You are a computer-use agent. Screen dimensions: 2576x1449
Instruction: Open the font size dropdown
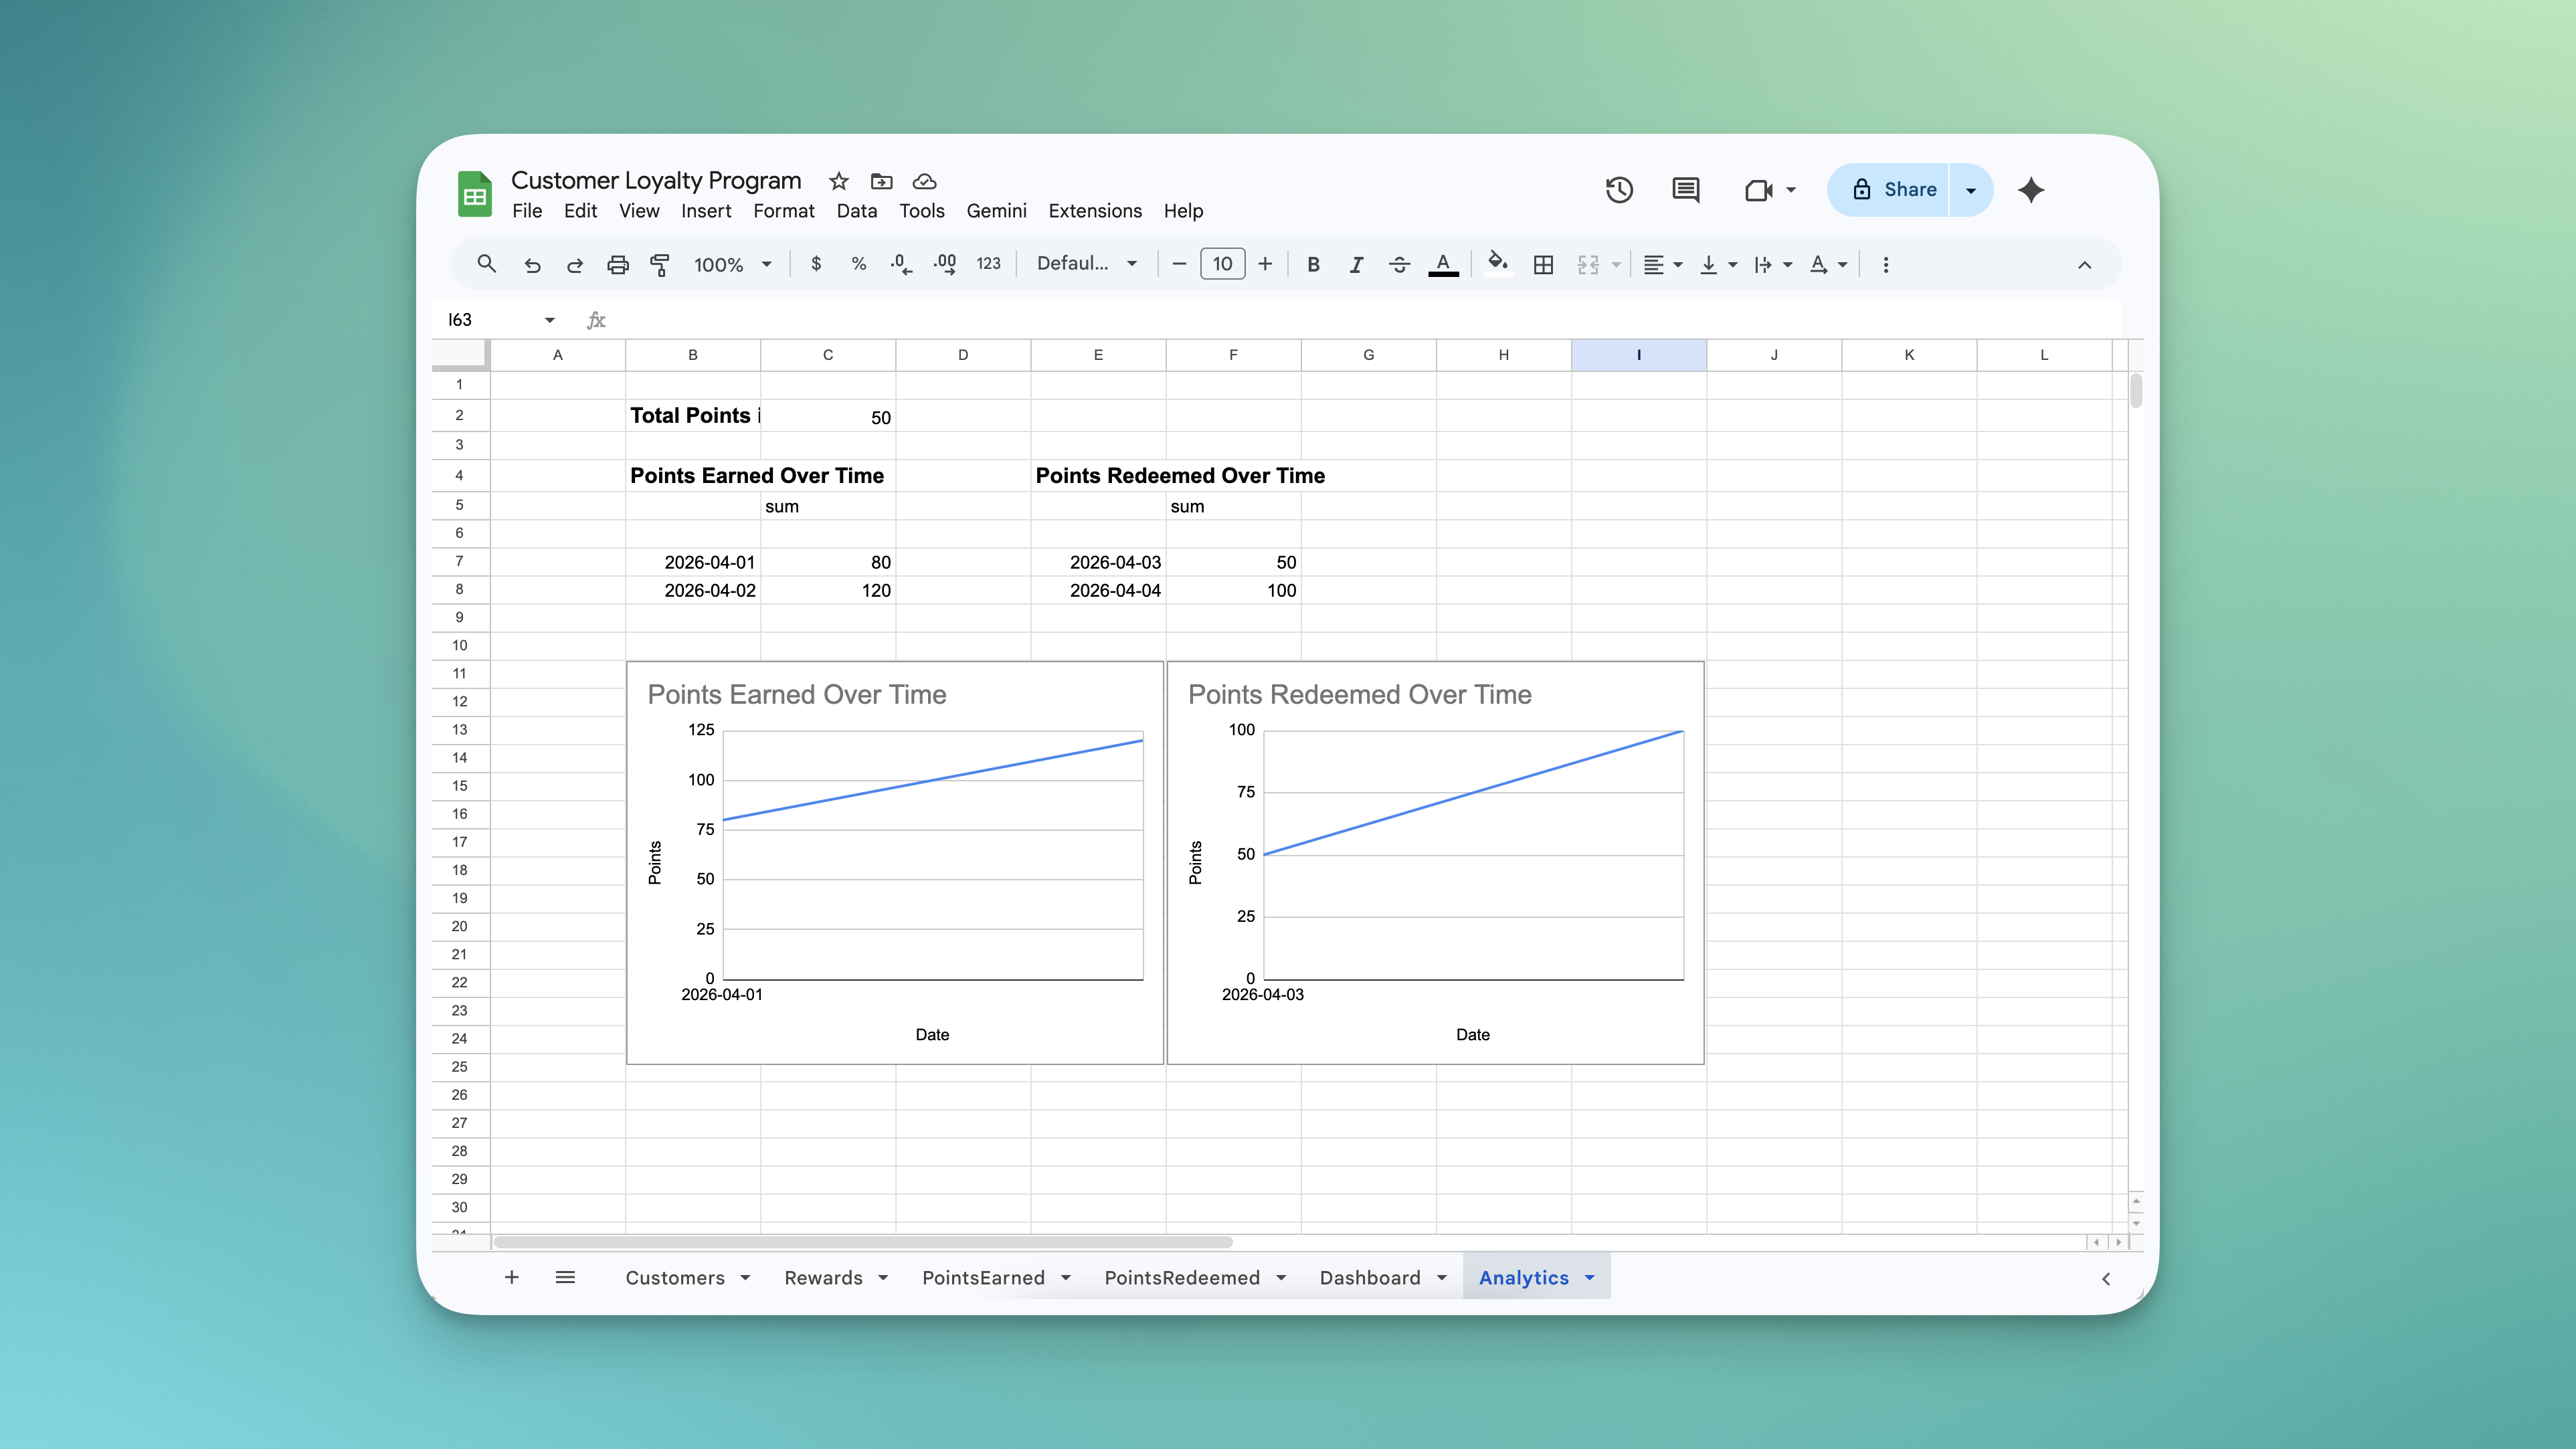(1222, 264)
